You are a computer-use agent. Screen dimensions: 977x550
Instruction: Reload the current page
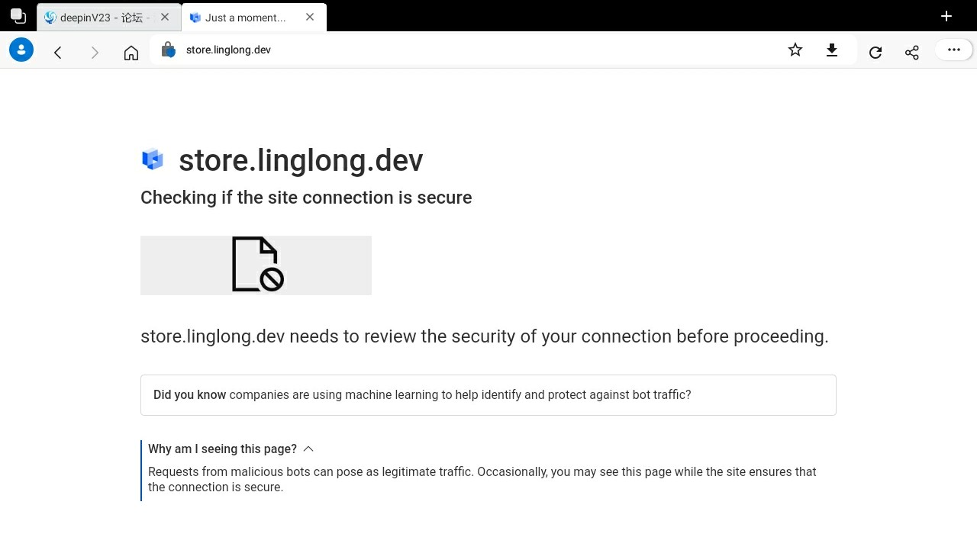(x=875, y=52)
